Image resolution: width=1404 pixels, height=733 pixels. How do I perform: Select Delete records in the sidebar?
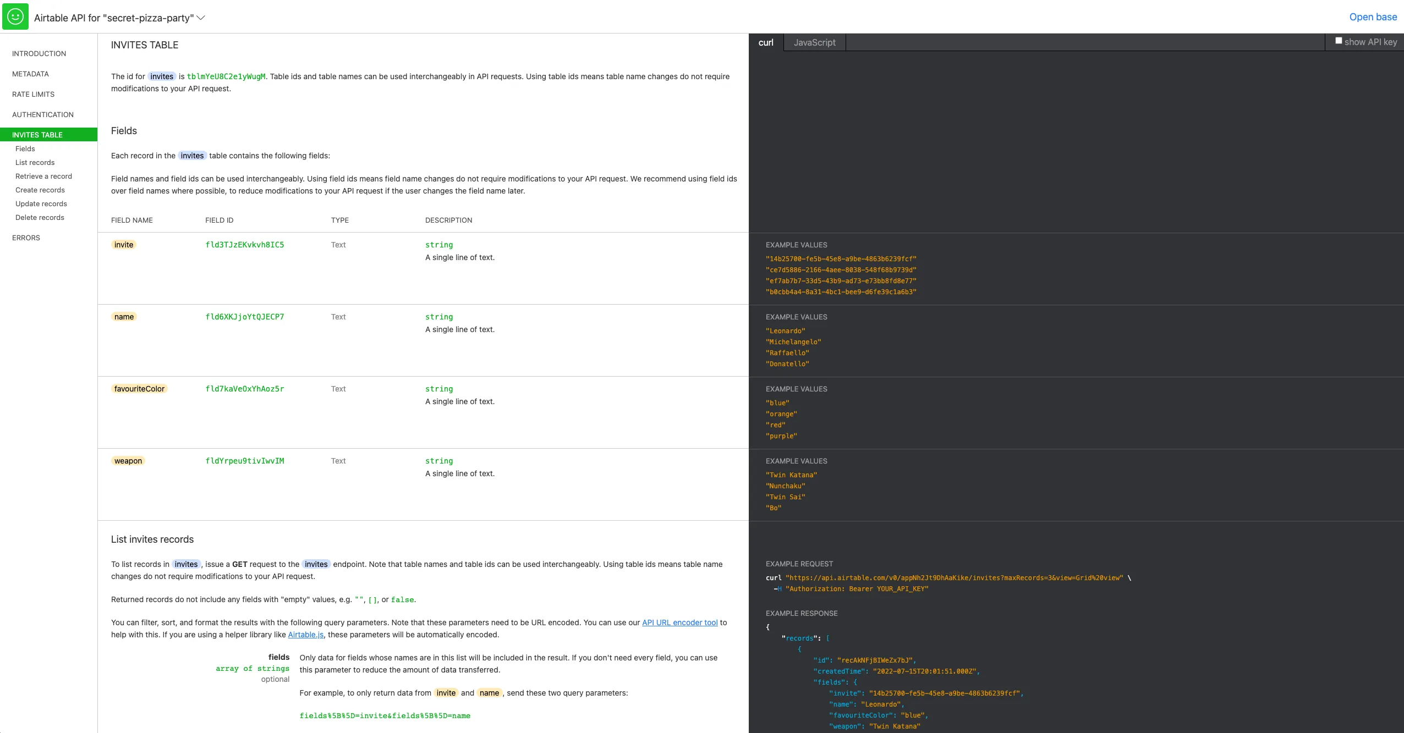tap(39, 217)
